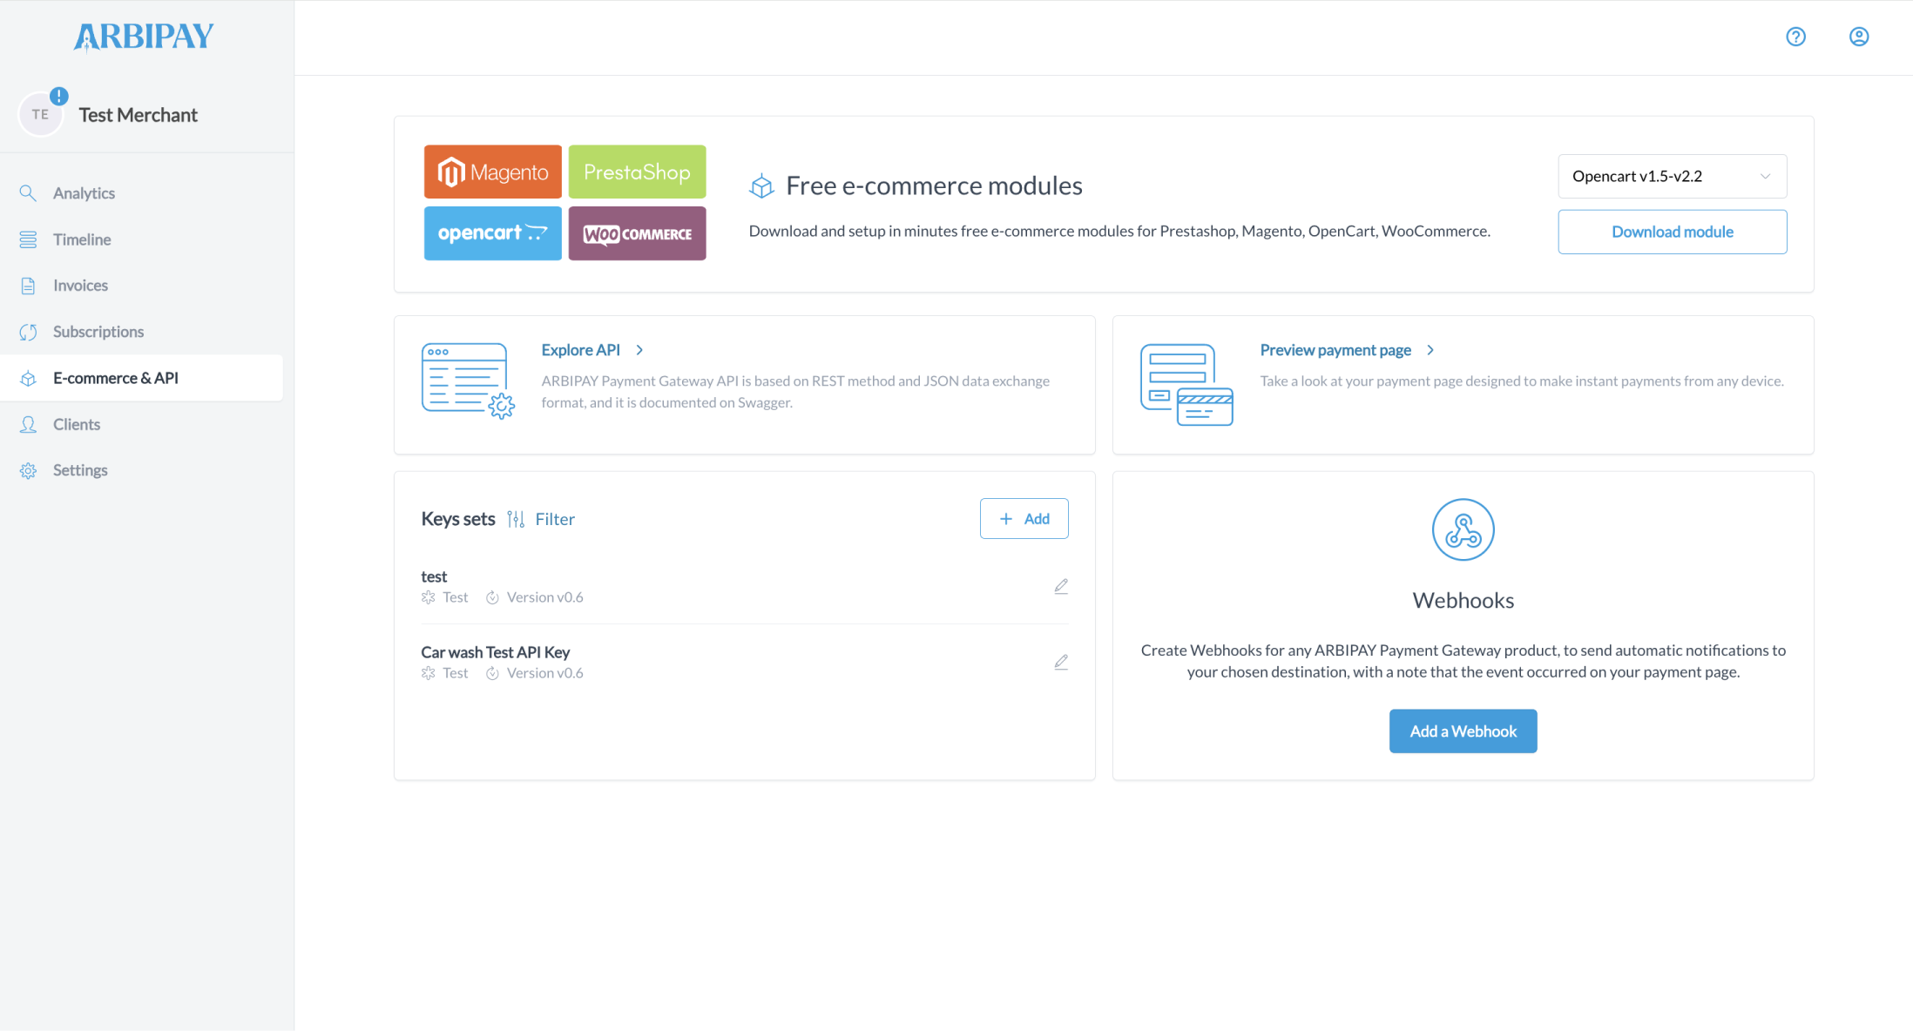Click the OpenCart logo tile
The width and height of the screenshot is (1913, 1031).
click(493, 233)
